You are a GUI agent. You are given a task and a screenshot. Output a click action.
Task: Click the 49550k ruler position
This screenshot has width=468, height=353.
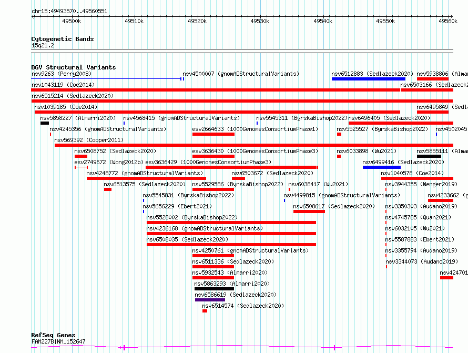click(385, 21)
